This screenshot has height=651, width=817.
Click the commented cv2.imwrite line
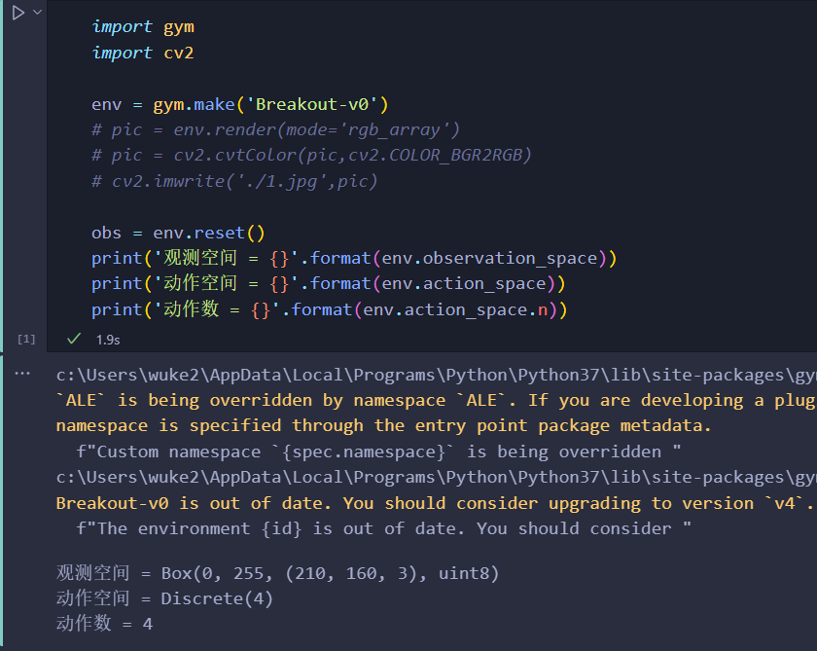234,181
